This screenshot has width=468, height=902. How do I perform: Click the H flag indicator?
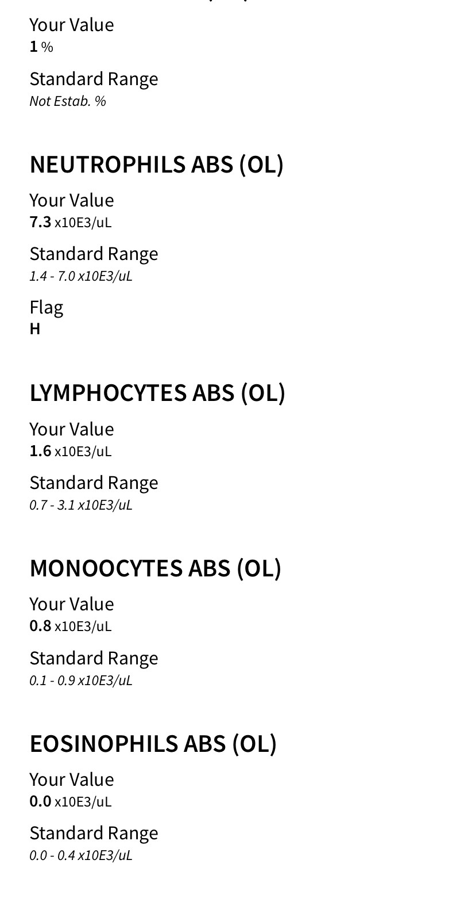(x=35, y=329)
